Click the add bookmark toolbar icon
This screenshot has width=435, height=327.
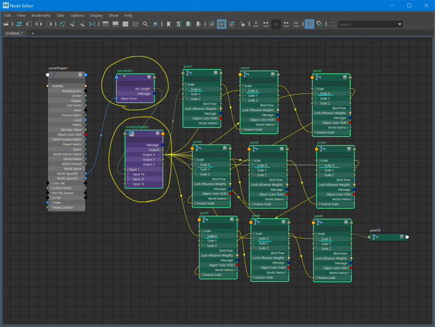pos(168,24)
